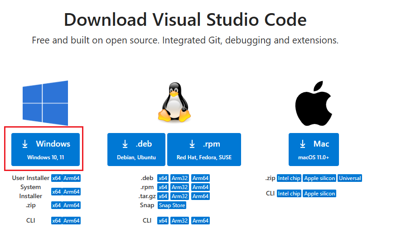411x233 pixels.
Task: Download Arm64 .tar.gz archive
Action: coord(201,196)
